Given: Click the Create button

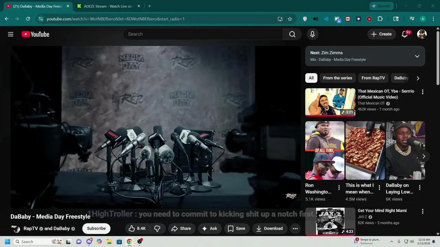Looking at the screenshot, I should [x=382, y=34].
